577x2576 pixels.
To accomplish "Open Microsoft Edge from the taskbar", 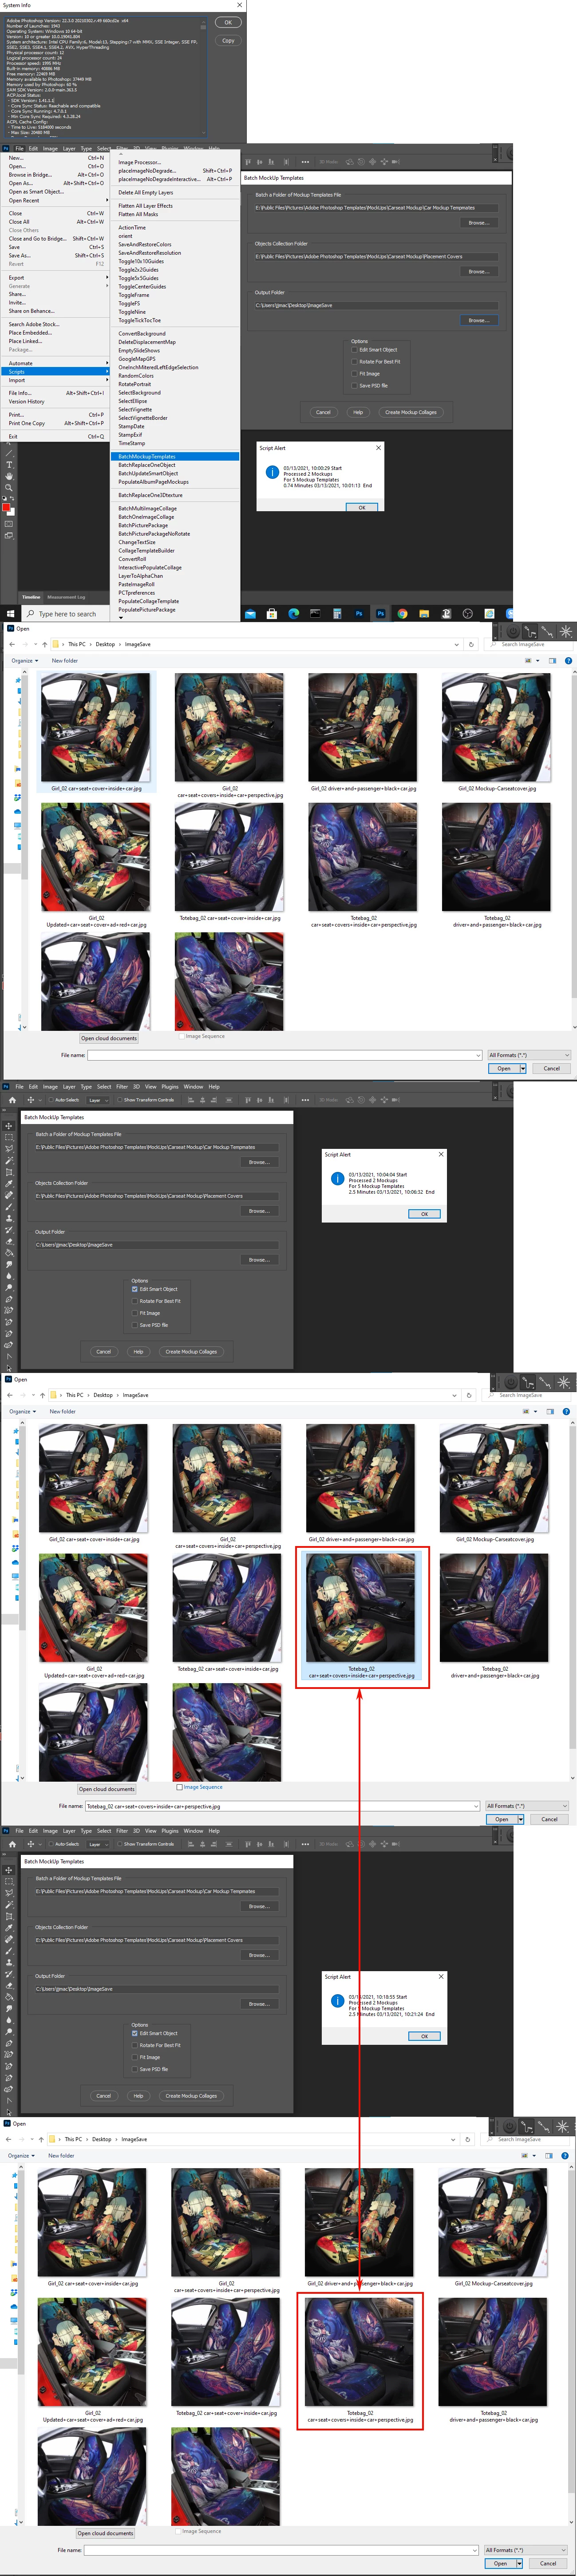I will point(294,614).
